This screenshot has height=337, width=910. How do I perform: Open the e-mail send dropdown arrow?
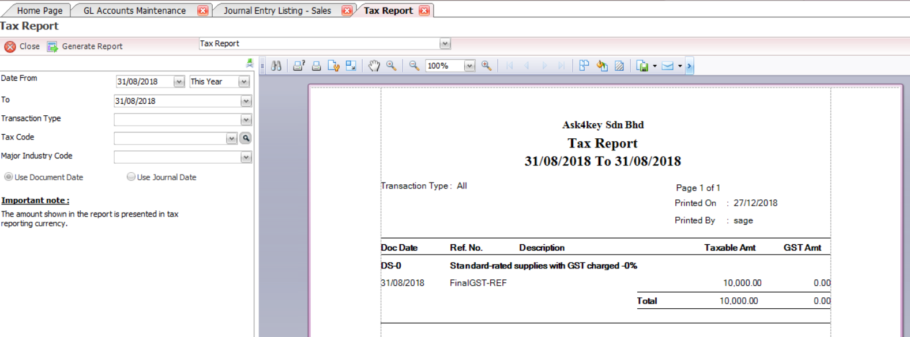tap(680, 66)
